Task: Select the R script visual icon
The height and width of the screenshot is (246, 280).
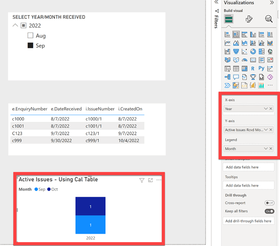Action: [x=252, y=68]
